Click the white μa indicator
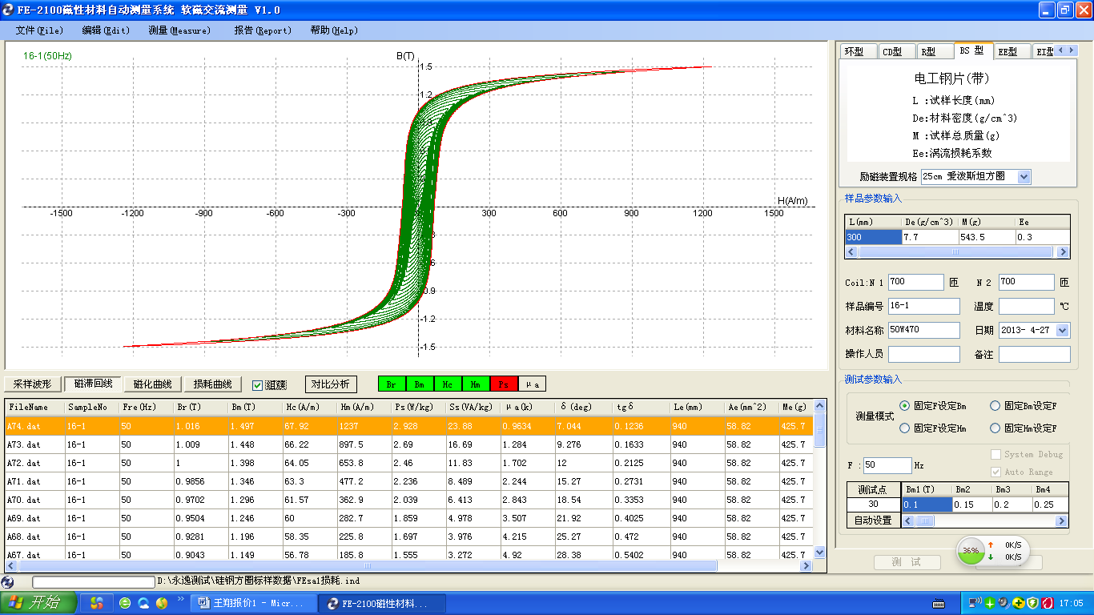This screenshot has width=1094, height=615. 533,384
